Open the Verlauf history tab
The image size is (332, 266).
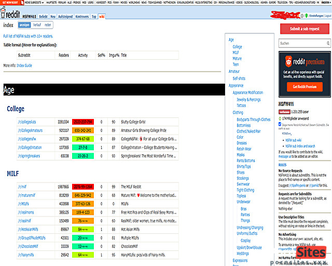(37, 25)
